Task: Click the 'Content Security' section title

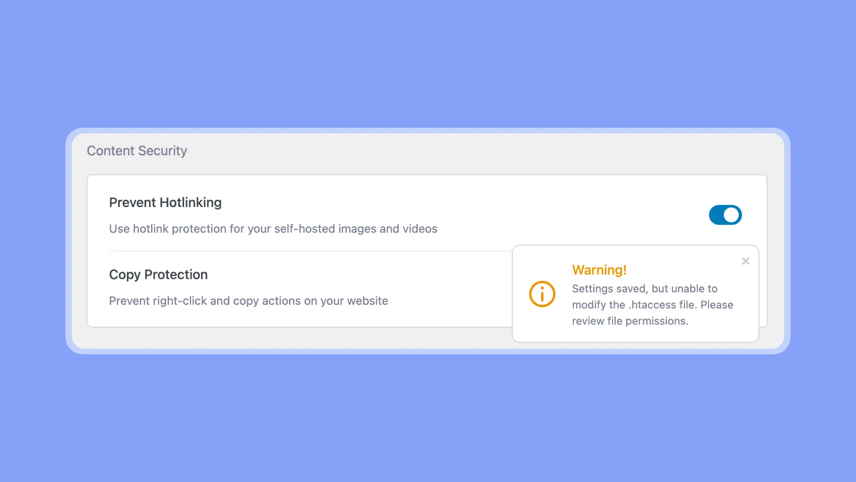Action: pyautogui.click(x=137, y=151)
